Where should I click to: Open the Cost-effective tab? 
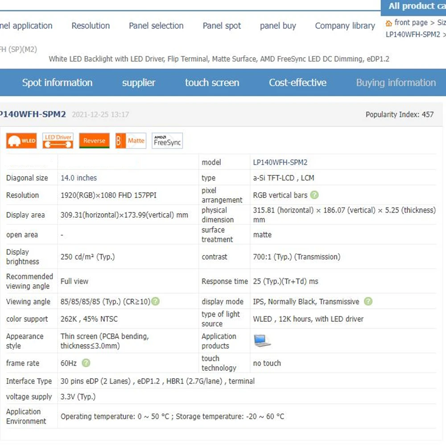297,83
